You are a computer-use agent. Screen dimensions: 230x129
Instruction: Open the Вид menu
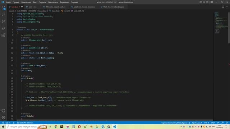(35, 2)
